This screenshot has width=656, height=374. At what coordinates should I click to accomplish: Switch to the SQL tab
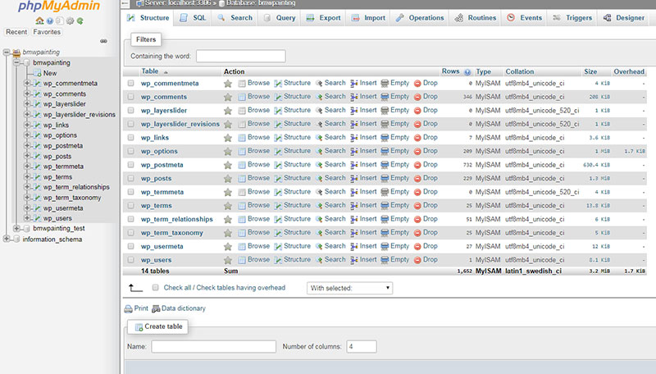point(193,18)
